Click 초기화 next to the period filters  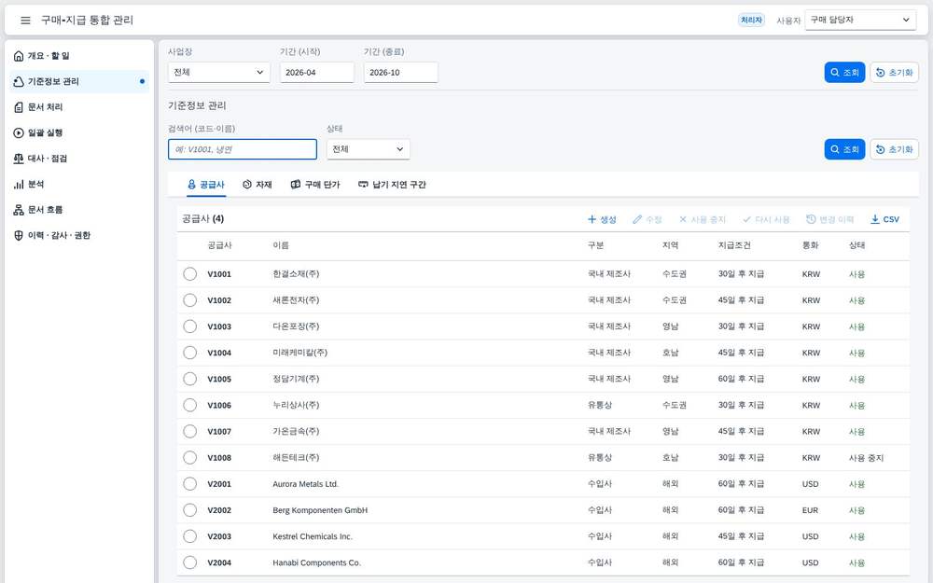[895, 73]
